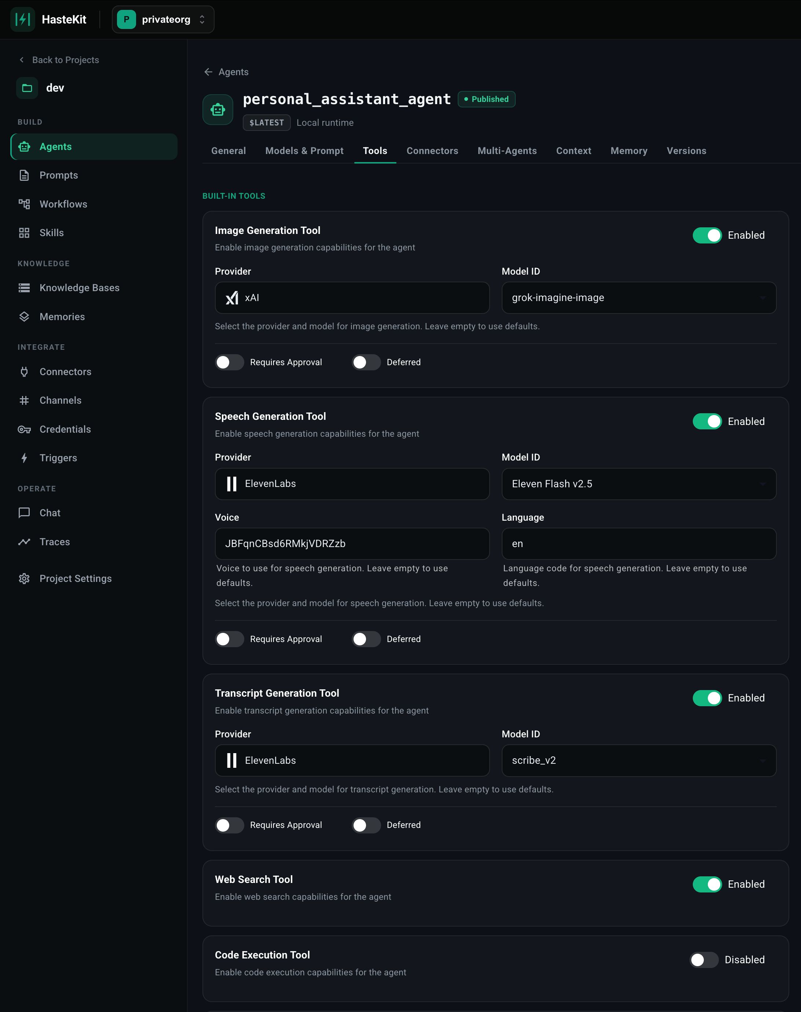
Task: Click the back arrow beside Agents breadcrumb
Action: (x=208, y=72)
